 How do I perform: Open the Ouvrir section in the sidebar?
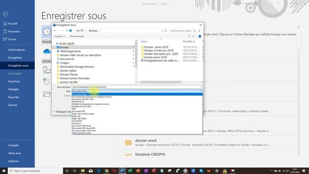click(10, 39)
